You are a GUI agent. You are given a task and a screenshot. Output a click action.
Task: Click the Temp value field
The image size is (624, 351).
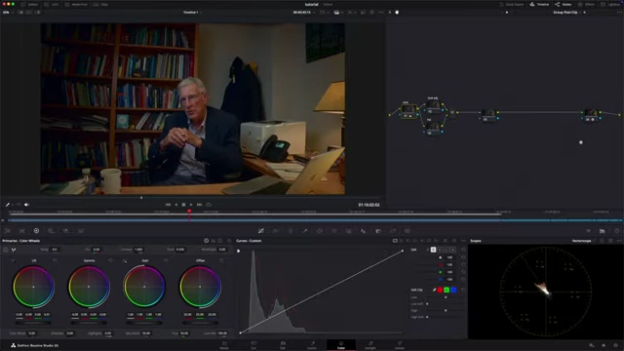55,250
